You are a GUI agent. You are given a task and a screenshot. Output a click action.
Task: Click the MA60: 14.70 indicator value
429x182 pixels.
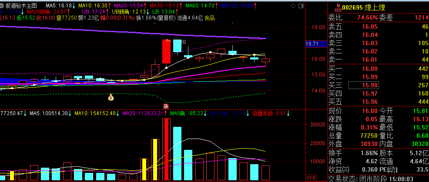(201, 5)
